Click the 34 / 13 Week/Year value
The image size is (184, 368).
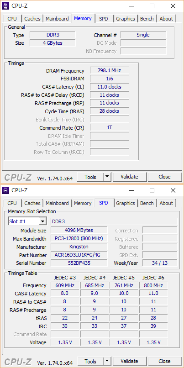pos(160,263)
